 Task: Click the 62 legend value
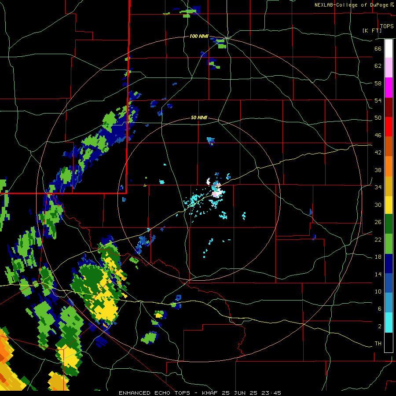click(x=378, y=66)
